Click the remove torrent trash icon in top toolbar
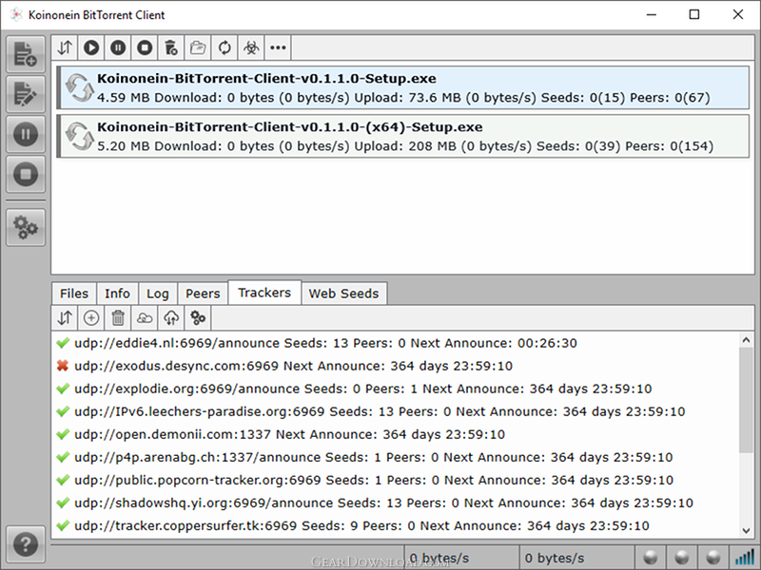This screenshot has width=761, height=570. pyautogui.click(x=171, y=47)
